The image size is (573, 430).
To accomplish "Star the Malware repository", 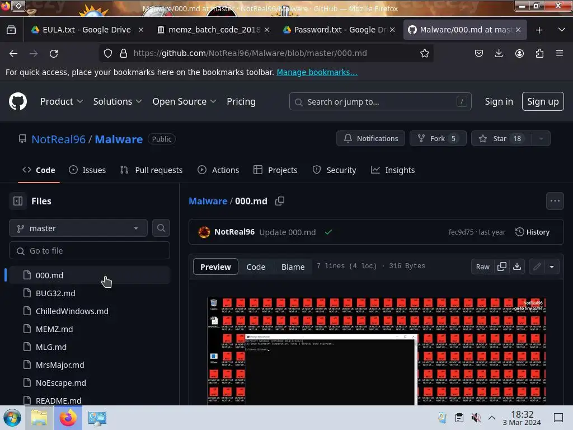I will [x=501, y=139].
